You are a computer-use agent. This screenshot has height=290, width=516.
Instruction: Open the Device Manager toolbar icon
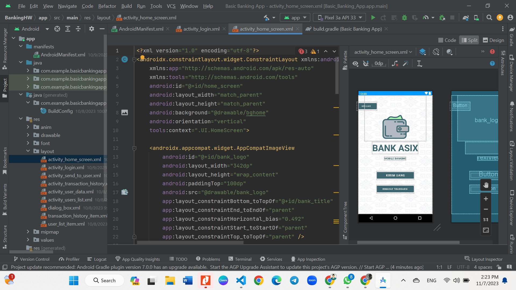(476, 18)
